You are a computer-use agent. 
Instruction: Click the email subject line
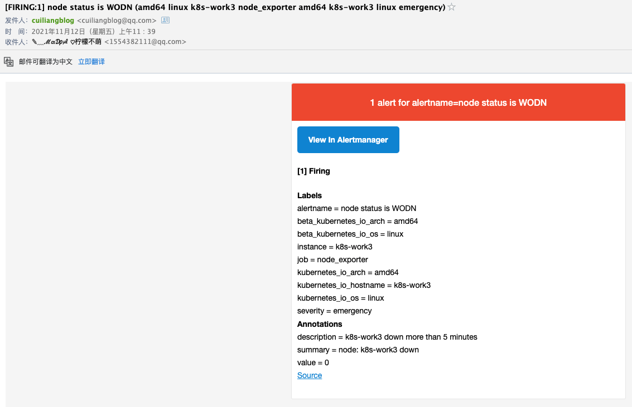coord(225,7)
